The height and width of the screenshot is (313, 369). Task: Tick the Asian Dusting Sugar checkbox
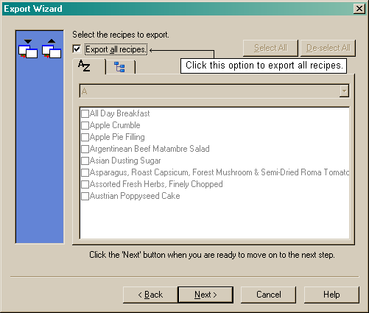coord(85,161)
